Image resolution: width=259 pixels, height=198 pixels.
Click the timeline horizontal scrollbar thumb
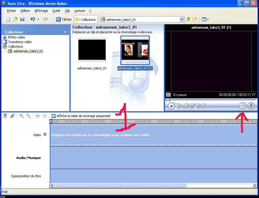pyautogui.click(x=121, y=185)
